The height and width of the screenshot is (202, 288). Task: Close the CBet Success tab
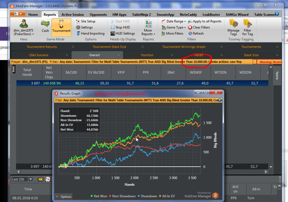point(67,55)
